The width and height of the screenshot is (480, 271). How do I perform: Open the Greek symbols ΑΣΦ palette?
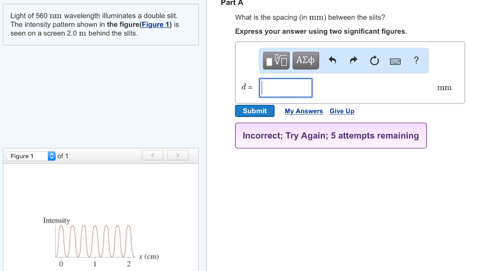[306, 60]
